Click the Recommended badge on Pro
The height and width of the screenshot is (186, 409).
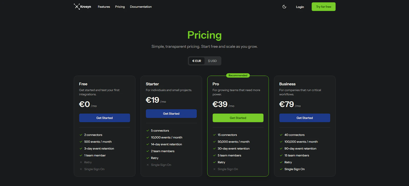238,75
